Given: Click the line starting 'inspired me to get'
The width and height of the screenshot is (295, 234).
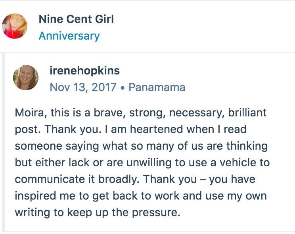Looking at the screenshot, I should 140,196.
